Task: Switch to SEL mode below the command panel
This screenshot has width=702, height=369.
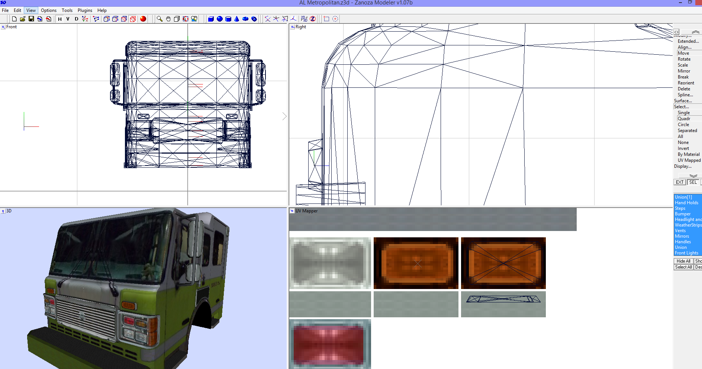Action: 692,182
